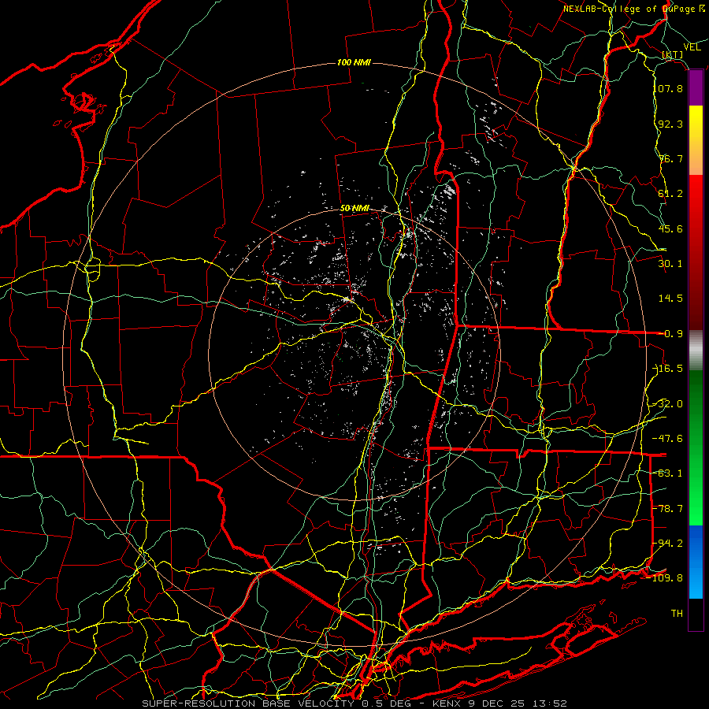This screenshot has height=709, width=709.
Task: Click the VEL legend heading
Action: click(692, 47)
